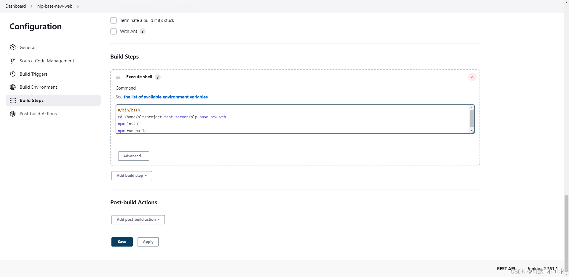Navigate to Dashboard breadcrumb
Viewport: 569px width, 277px height.
16,6
